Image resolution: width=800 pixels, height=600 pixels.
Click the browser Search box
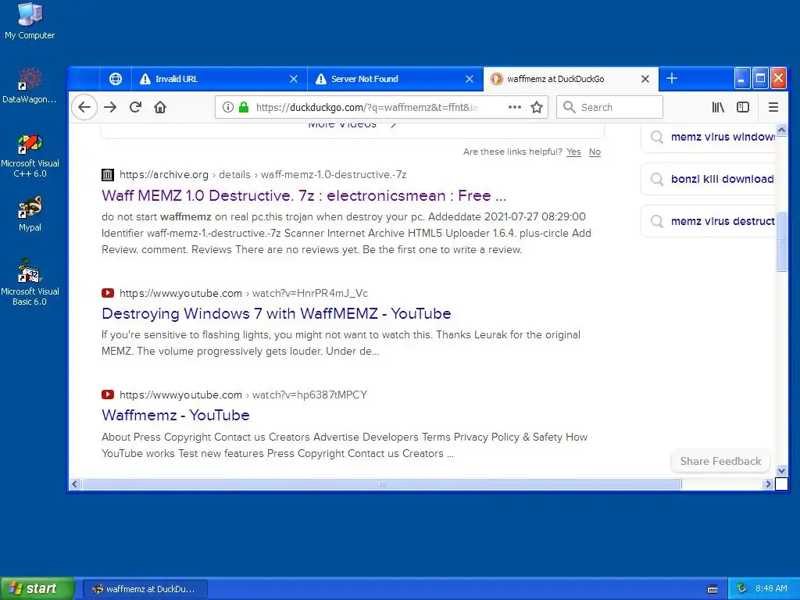pyautogui.click(x=609, y=107)
